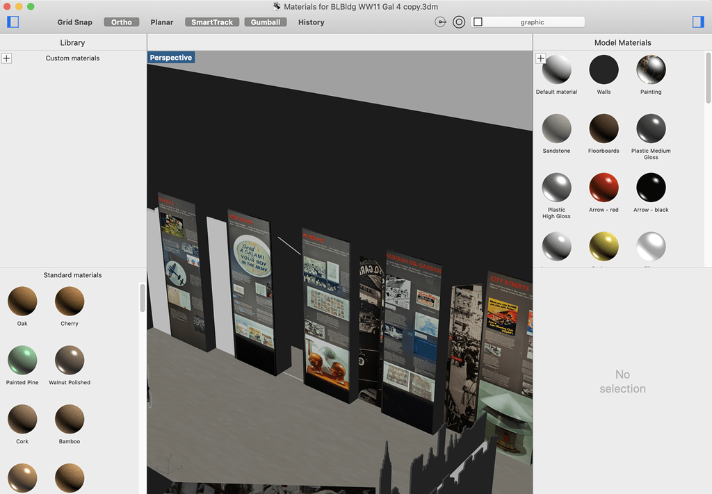
Task: Toggle Gumball in the toolbar
Action: (265, 22)
